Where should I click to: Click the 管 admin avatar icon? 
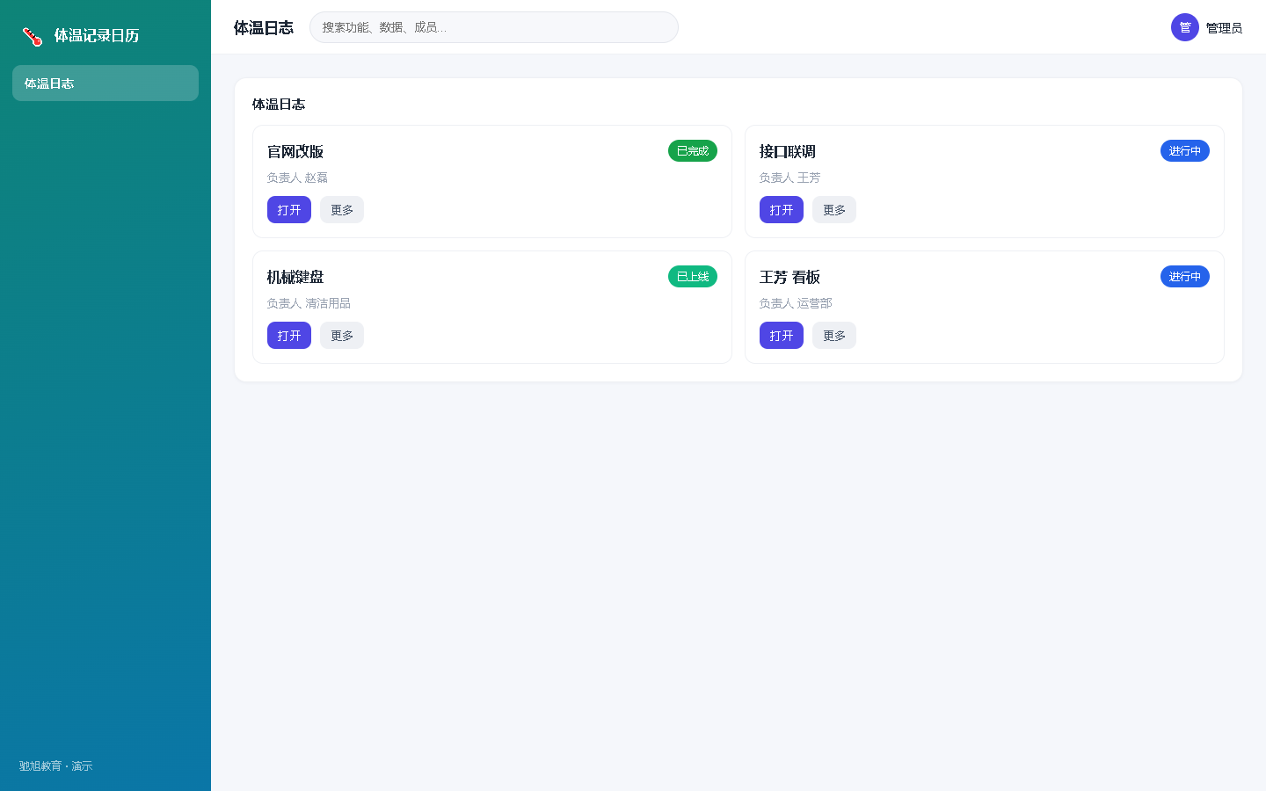[1185, 27]
